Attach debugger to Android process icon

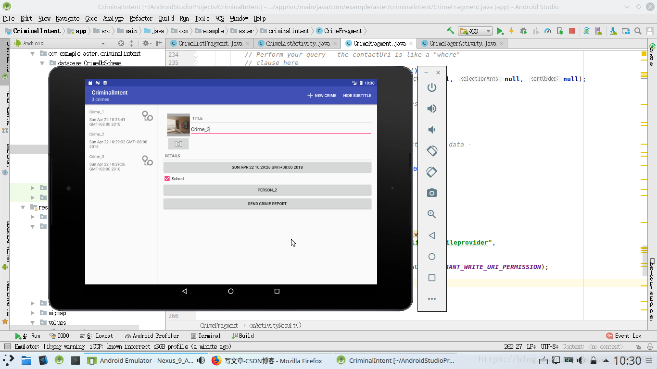560,31
